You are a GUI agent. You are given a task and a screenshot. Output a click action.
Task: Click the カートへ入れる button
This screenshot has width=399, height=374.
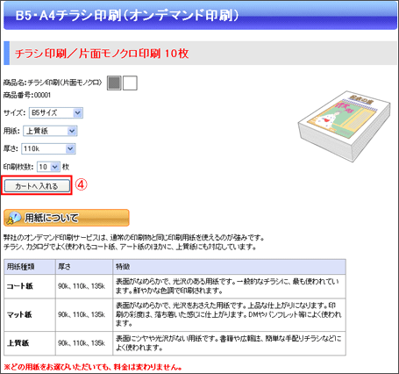37,186
